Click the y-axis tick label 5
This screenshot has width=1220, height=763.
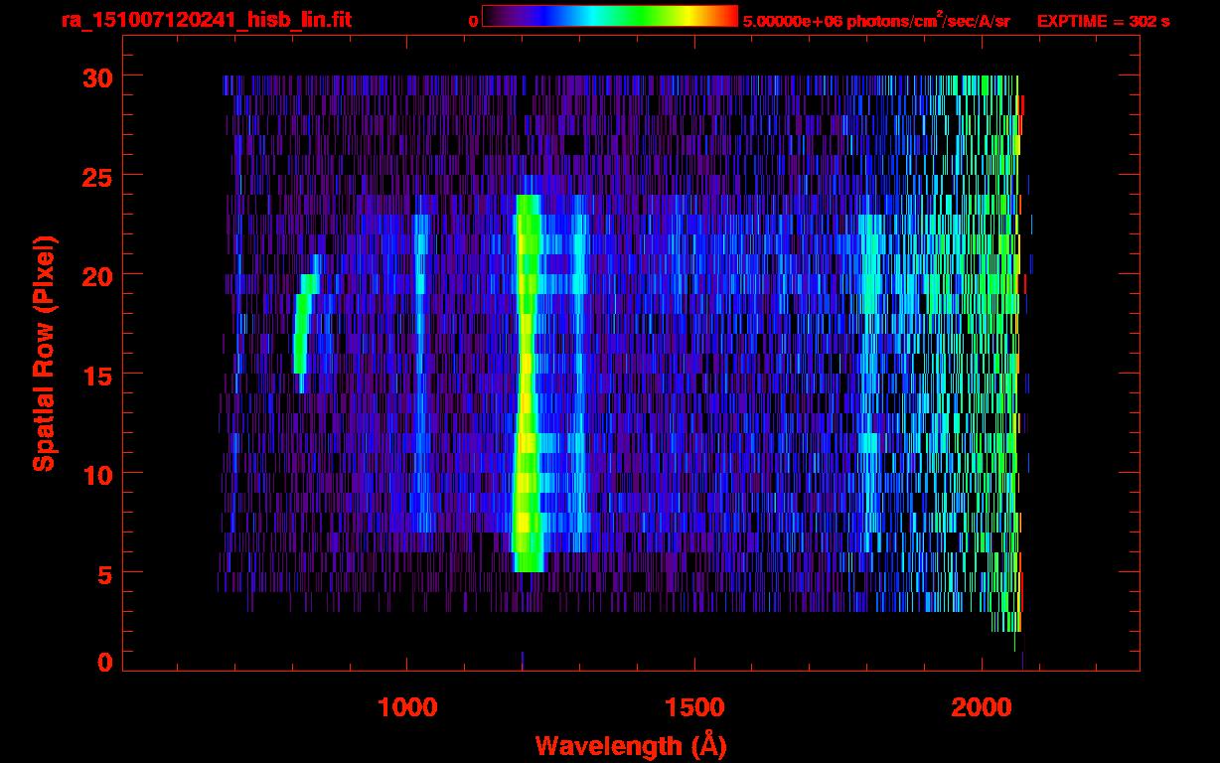point(103,573)
